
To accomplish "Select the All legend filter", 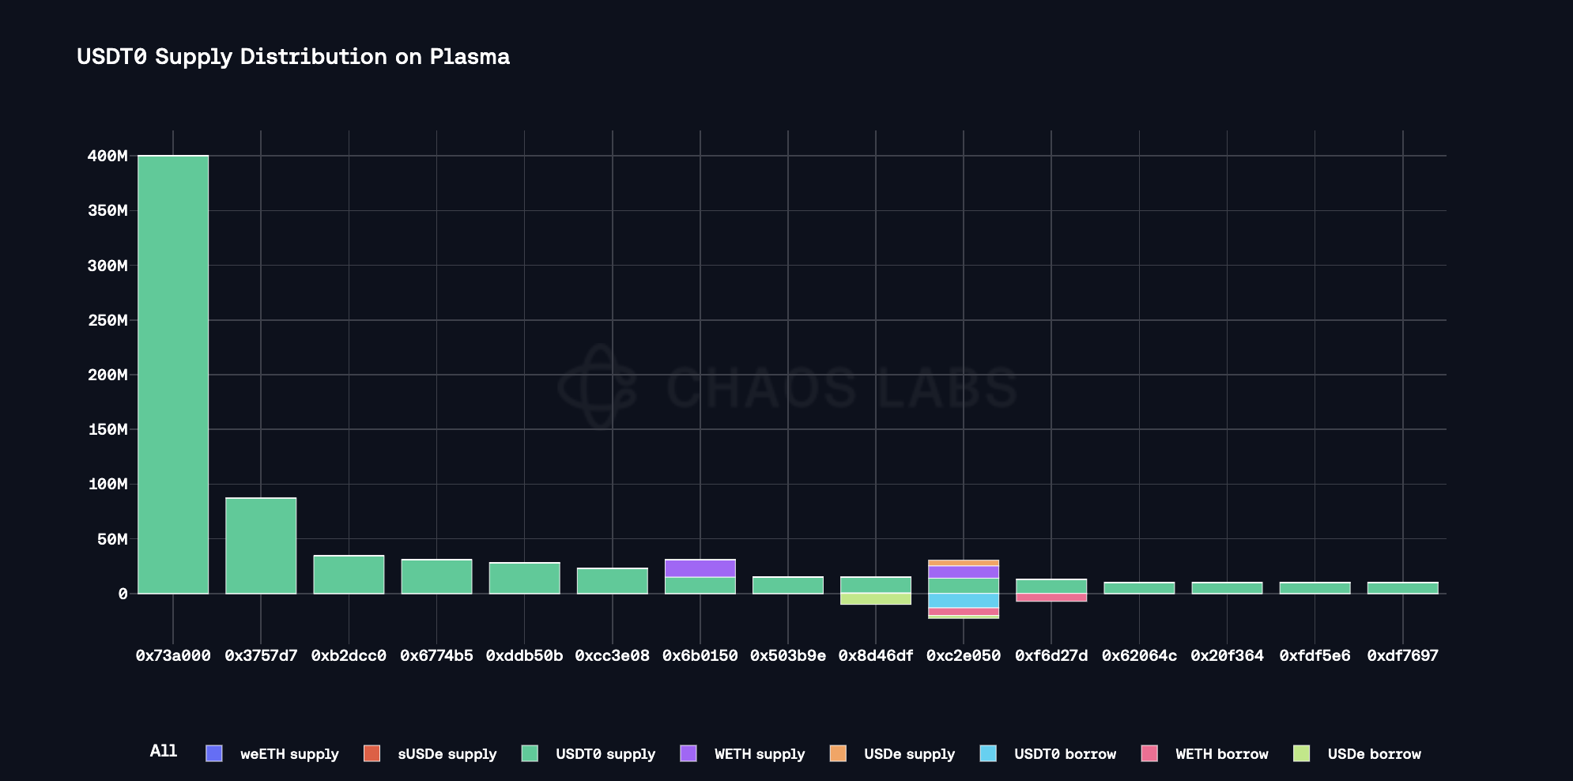I will (164, 751).
